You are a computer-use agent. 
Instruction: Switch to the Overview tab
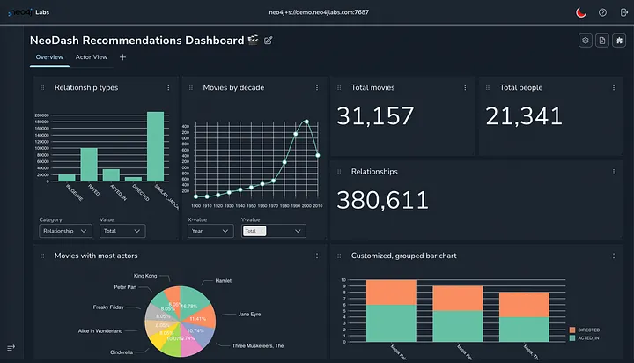[49, 57]
